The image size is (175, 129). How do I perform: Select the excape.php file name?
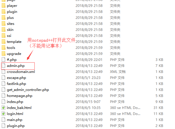(16, 78)
